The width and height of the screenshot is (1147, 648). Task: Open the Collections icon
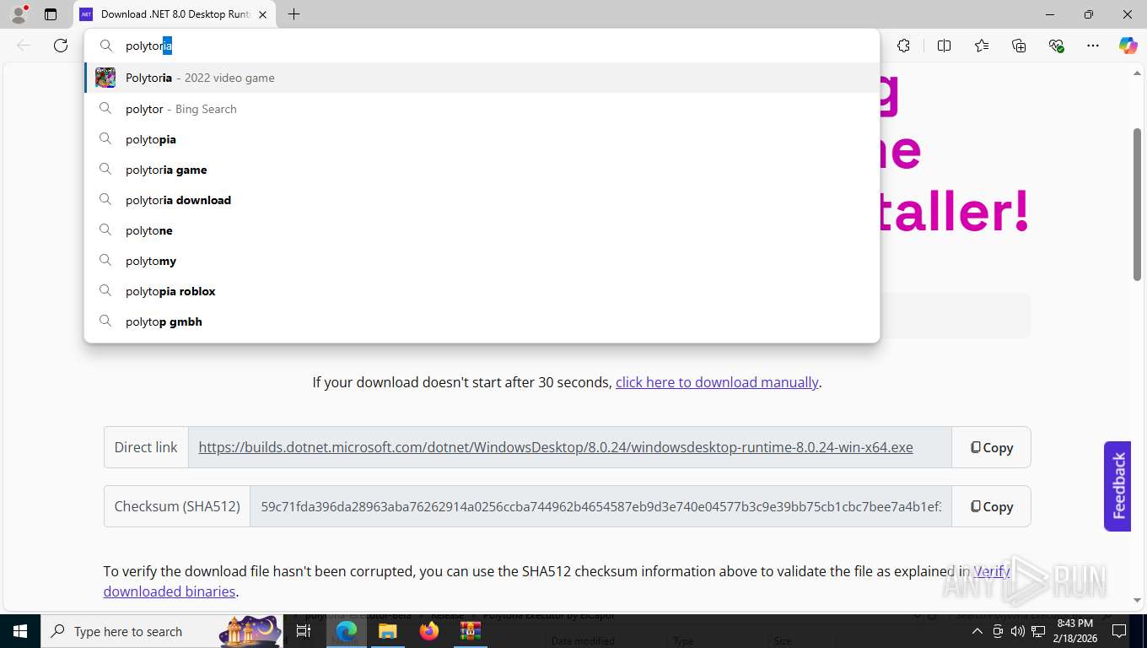(x=1019, y=46)
